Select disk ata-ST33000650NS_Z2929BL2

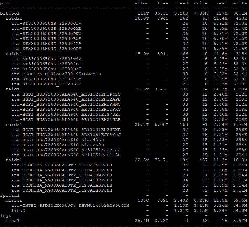(x=46, y=84)
